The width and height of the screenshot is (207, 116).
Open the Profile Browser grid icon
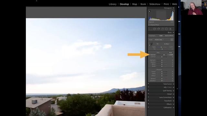(x=172, y=40)
